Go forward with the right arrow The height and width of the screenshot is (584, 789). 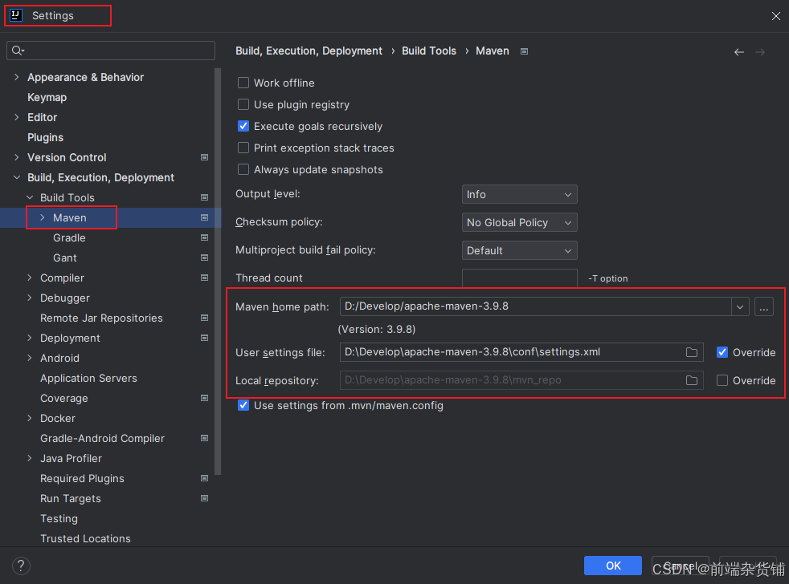pos(760,52)
